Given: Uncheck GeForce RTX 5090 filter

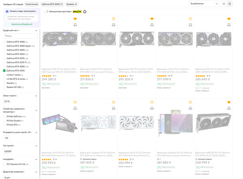Looking at the screenshot, I should pyautogui.click(x=4, y=70).
